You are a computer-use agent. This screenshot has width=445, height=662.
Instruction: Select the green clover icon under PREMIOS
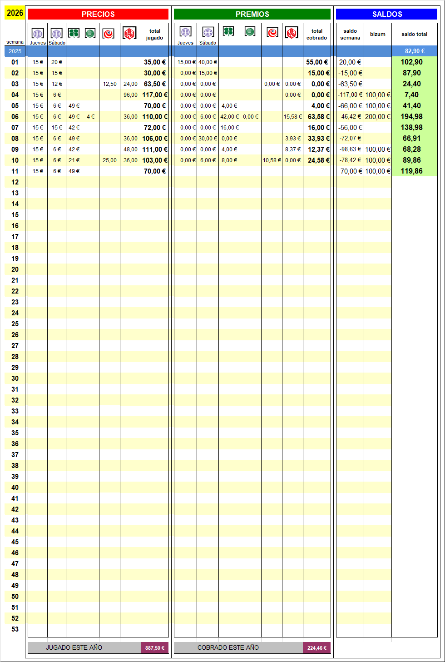point(228,31)
